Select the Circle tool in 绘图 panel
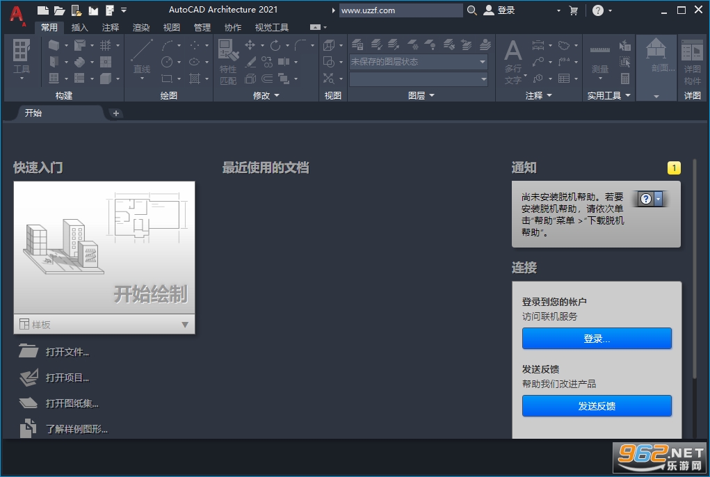Image resolution: width=710 pixels, height=477 pixels. pyautogui.click(x=167, y=62)
